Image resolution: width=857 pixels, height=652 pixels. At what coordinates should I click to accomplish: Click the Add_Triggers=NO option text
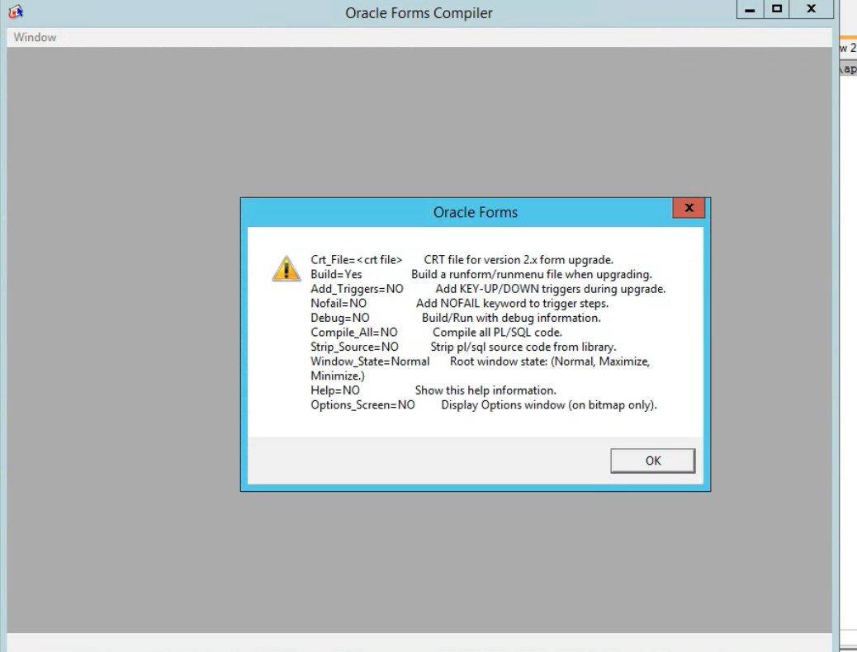point(357,289)
